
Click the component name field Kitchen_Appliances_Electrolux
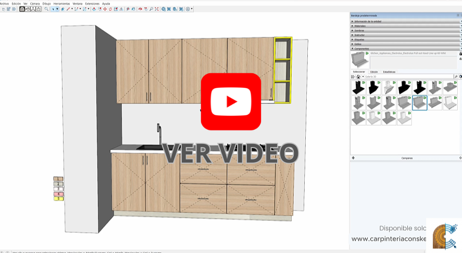[414, 53]
